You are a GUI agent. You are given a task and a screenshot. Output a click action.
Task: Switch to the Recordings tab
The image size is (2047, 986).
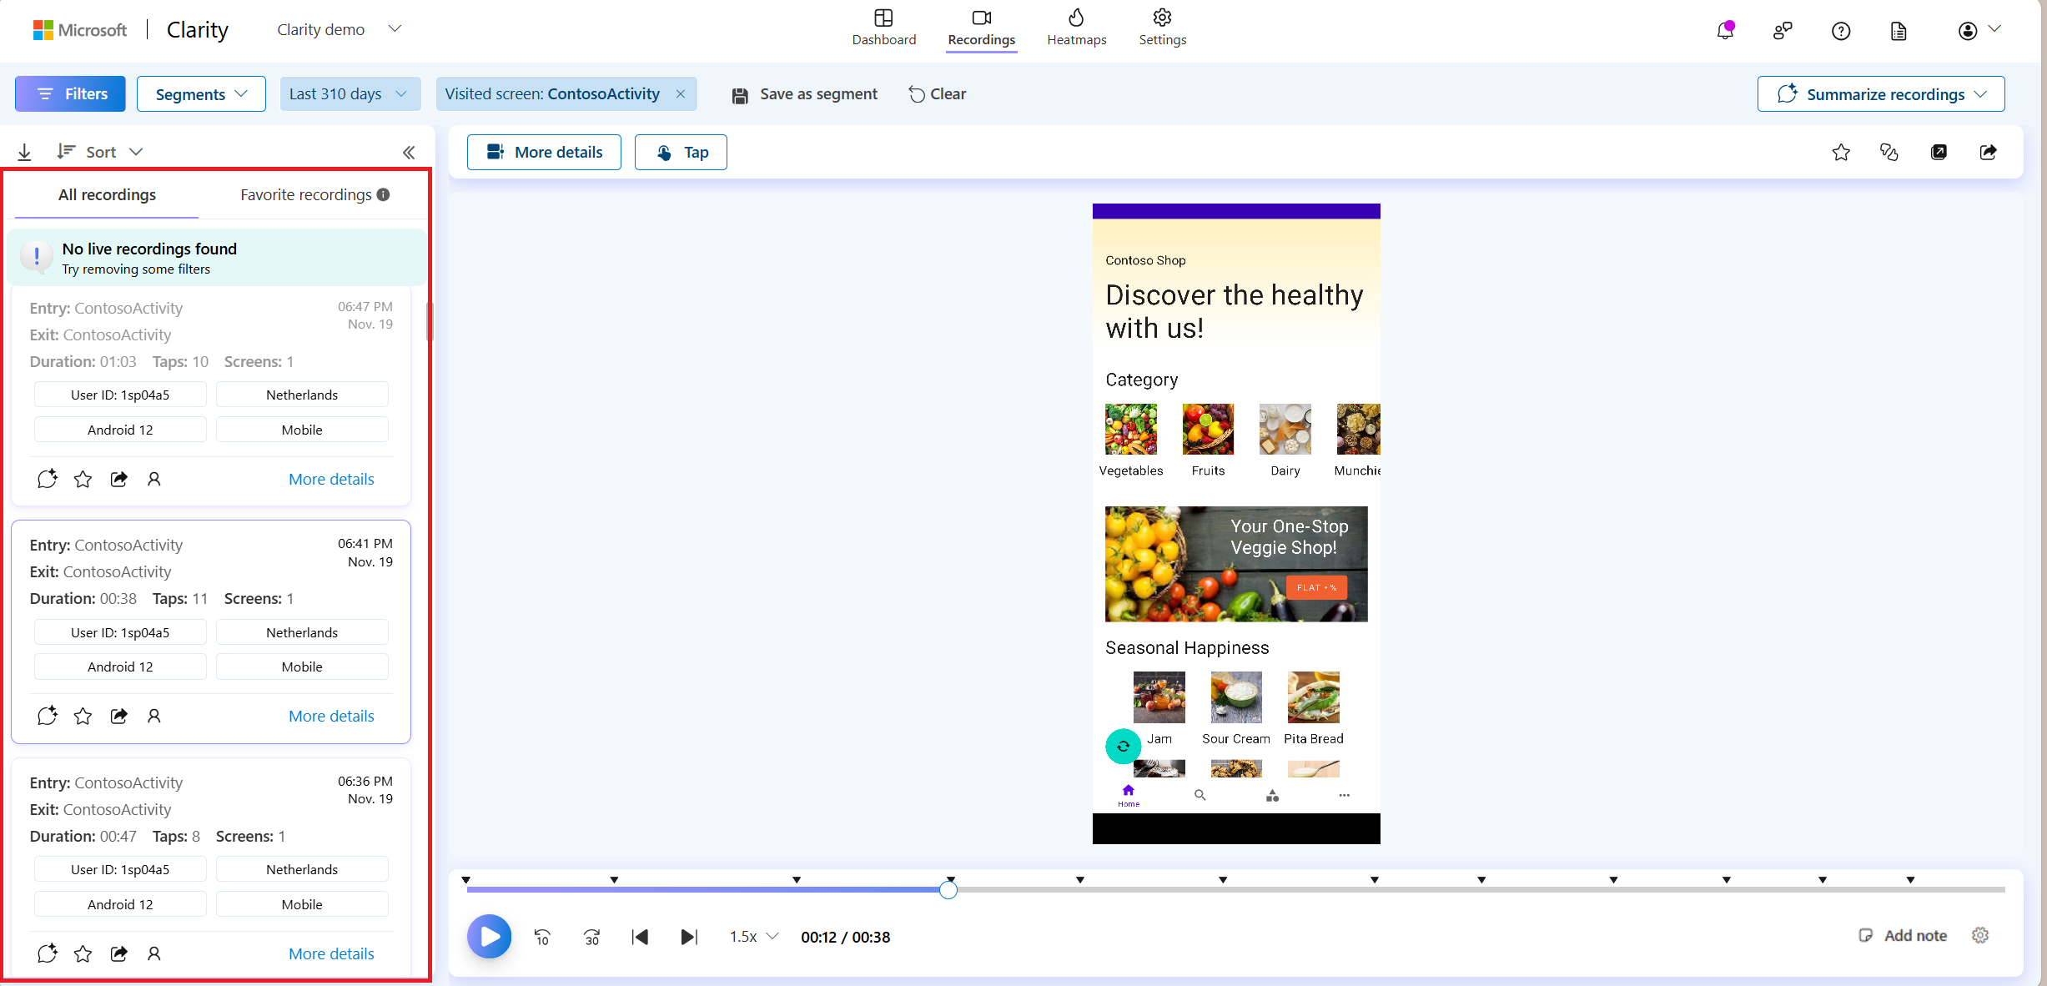point(981,28)
